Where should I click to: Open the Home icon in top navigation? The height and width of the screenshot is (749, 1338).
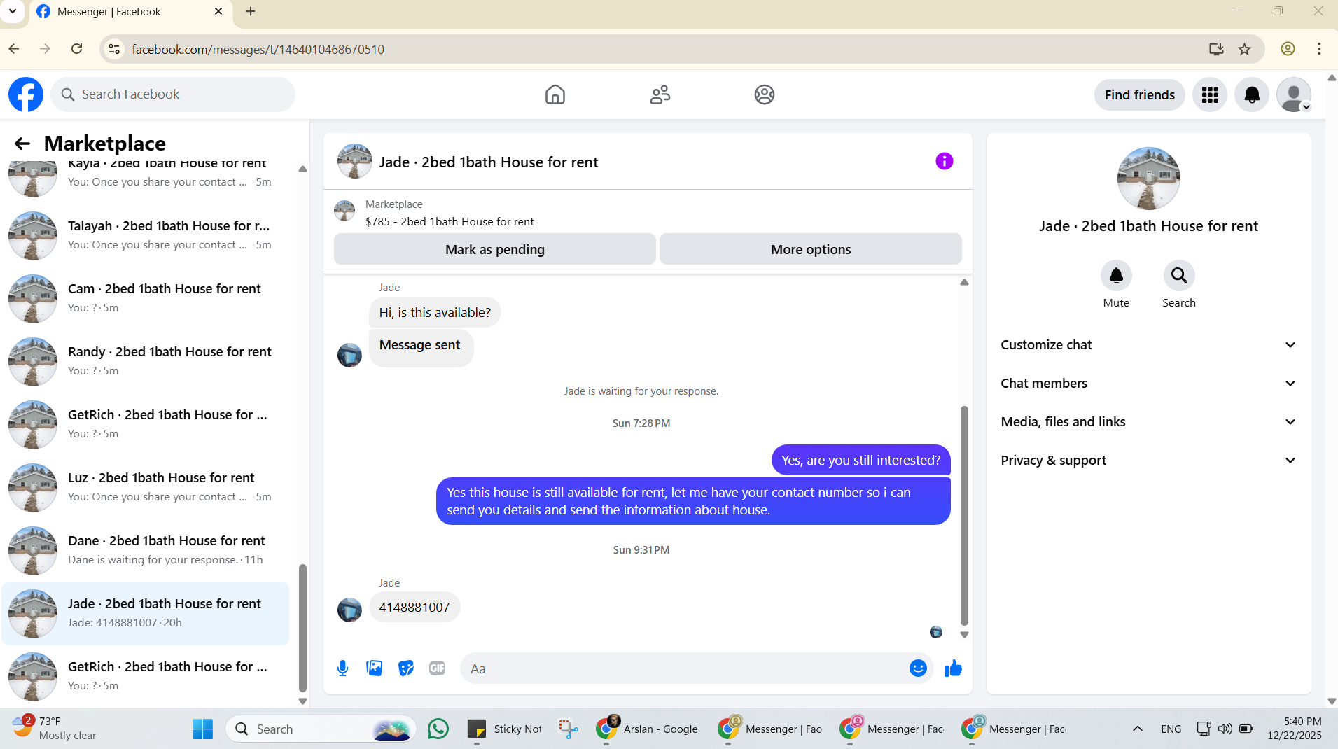click(555, 94)
